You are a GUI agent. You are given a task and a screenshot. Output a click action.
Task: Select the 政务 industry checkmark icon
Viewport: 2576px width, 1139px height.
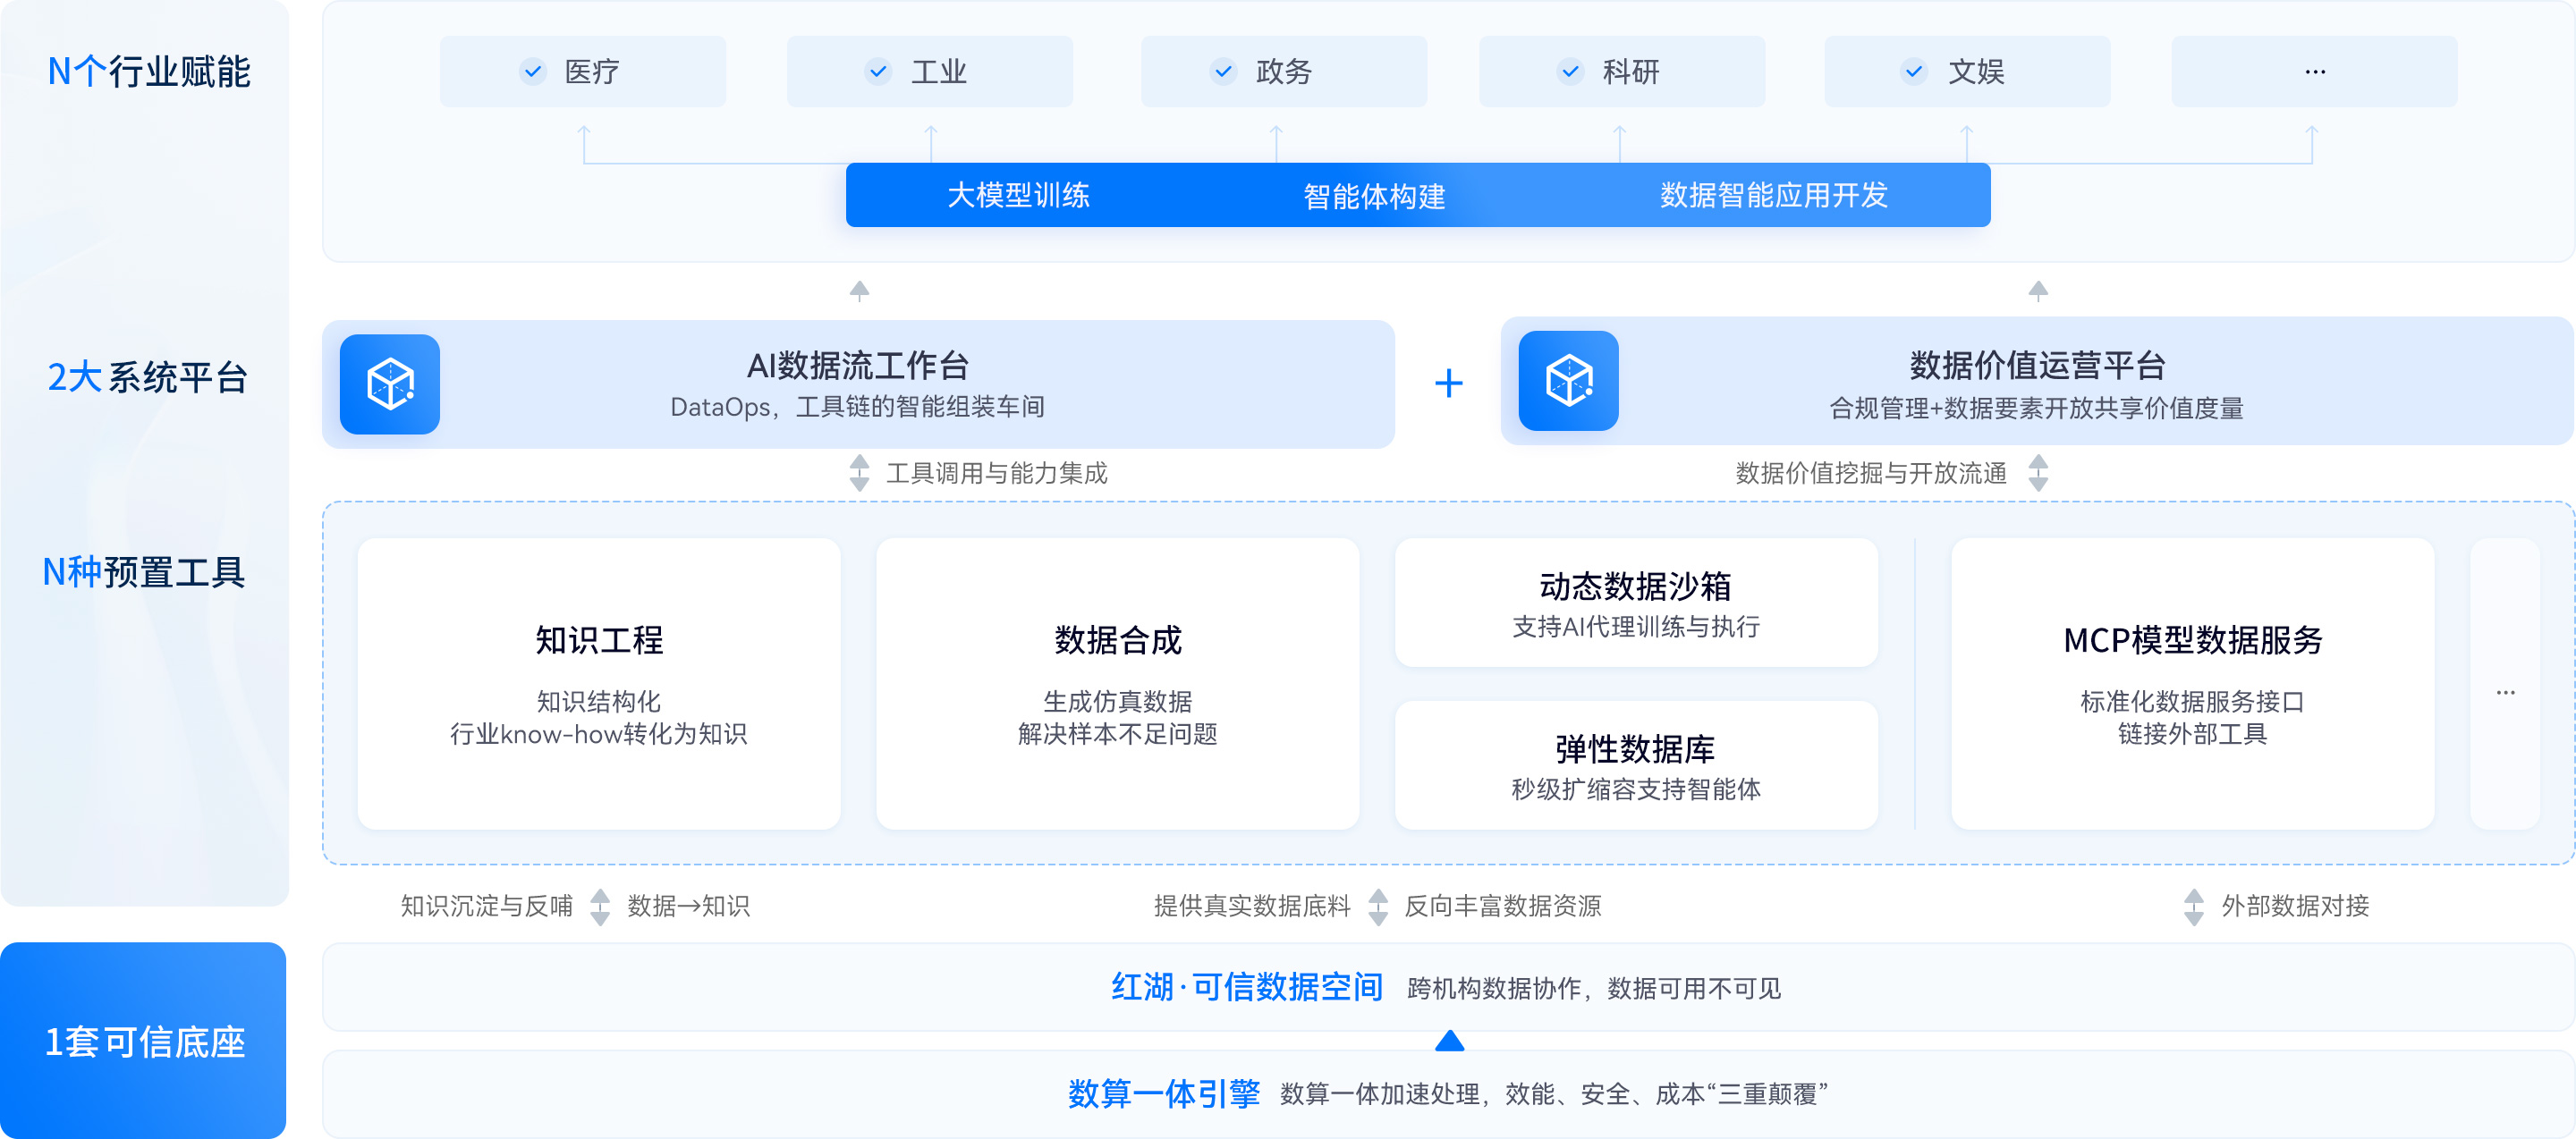pyautogui.click(x=1222, y=71)
